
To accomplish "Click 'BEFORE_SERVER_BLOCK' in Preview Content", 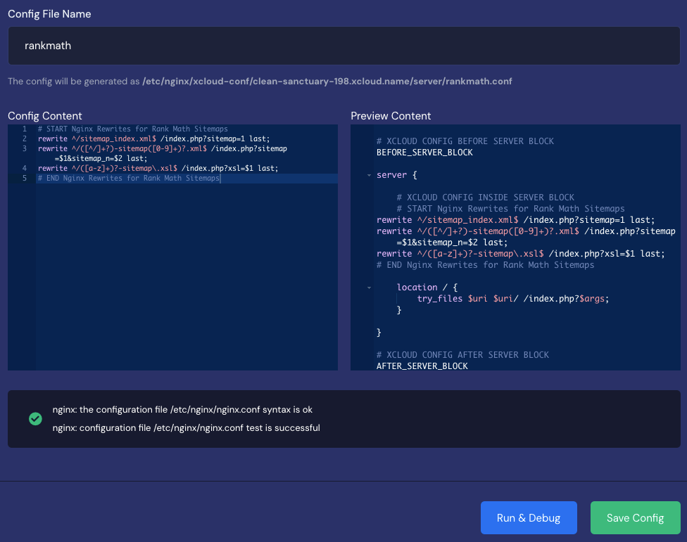I will tap(424, 153).
